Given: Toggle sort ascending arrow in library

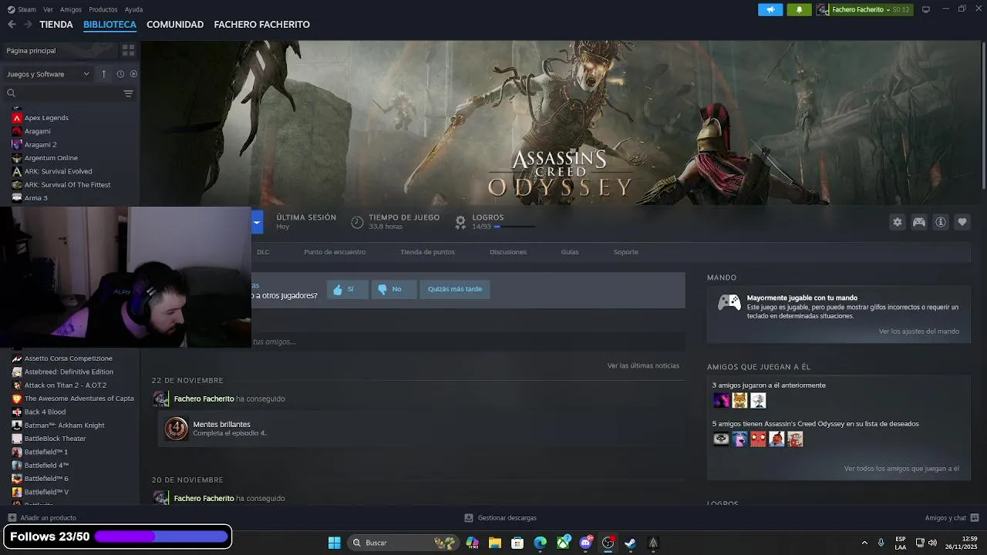Looking at the screenshot, I should pyautogui.click(x=104, y=74).
